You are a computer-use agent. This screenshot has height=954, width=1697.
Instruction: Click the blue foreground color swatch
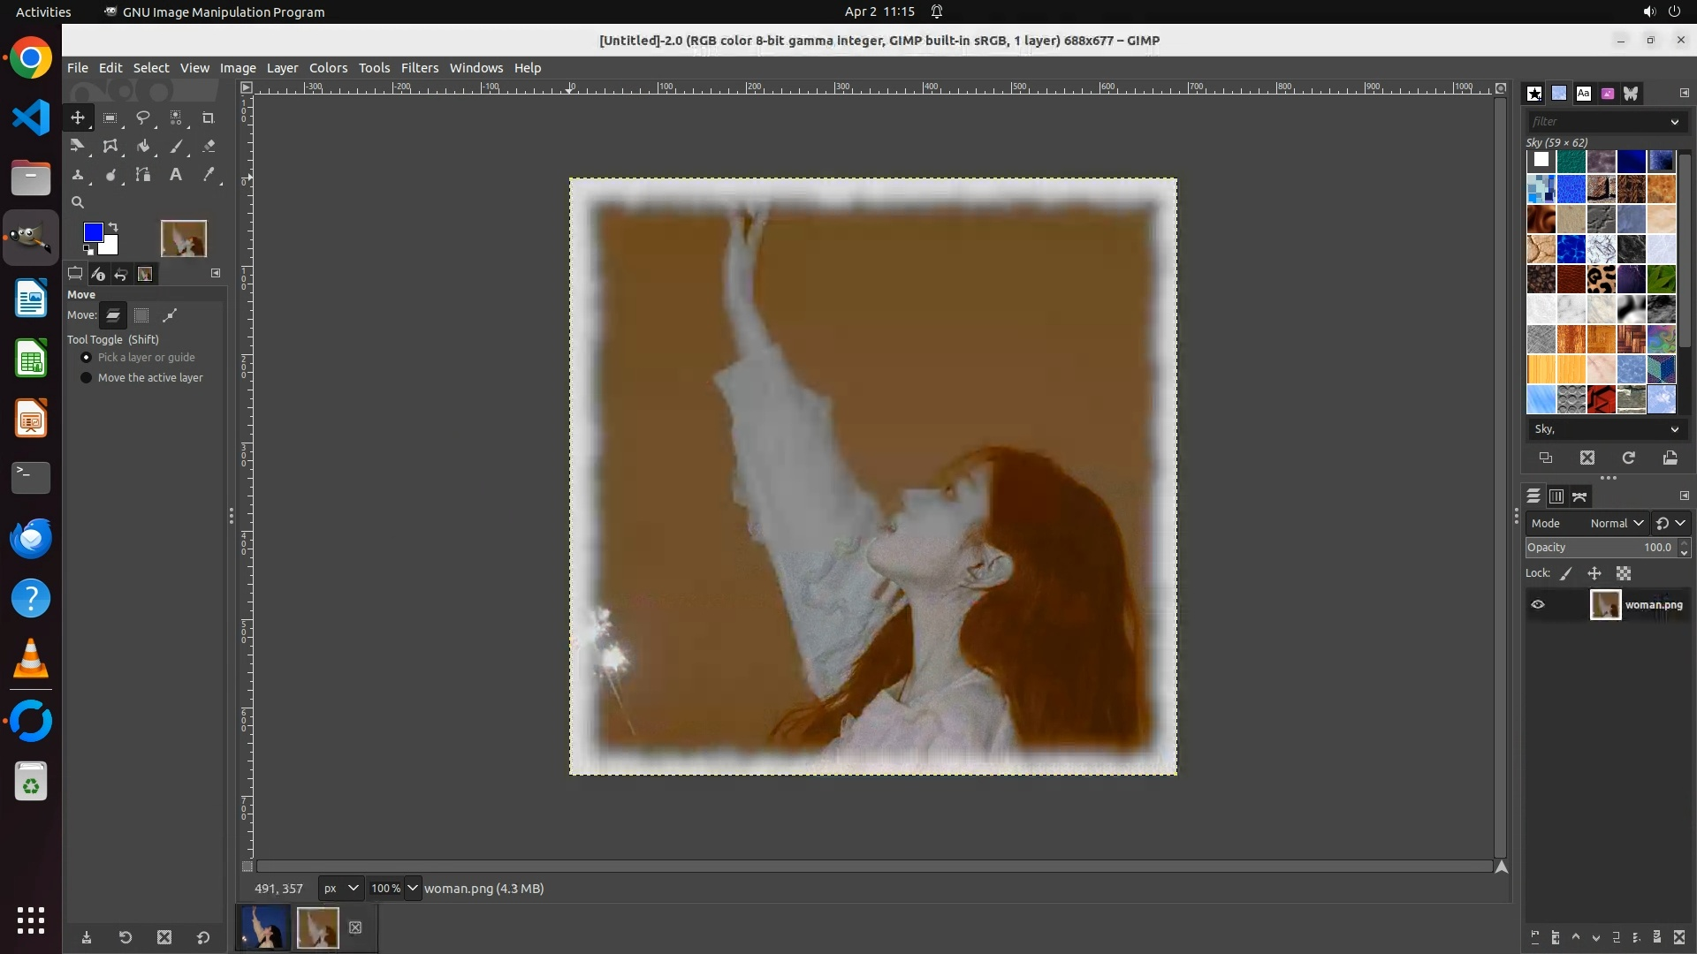(92, 231)
